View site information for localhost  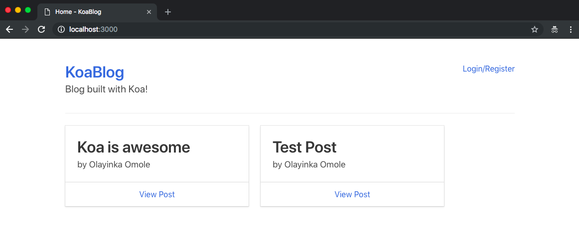(61, 30)
